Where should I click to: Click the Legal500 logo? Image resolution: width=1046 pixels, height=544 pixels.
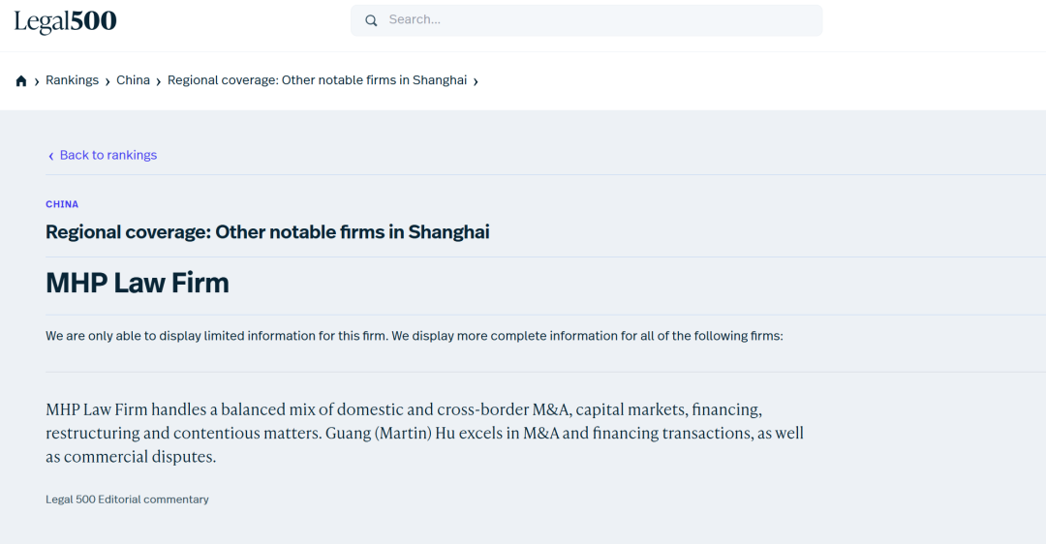click(65, 21)
